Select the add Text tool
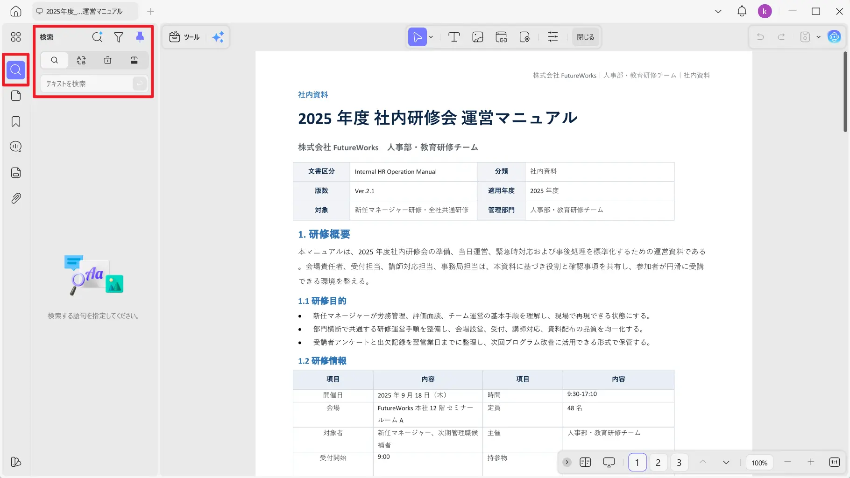 454,37
